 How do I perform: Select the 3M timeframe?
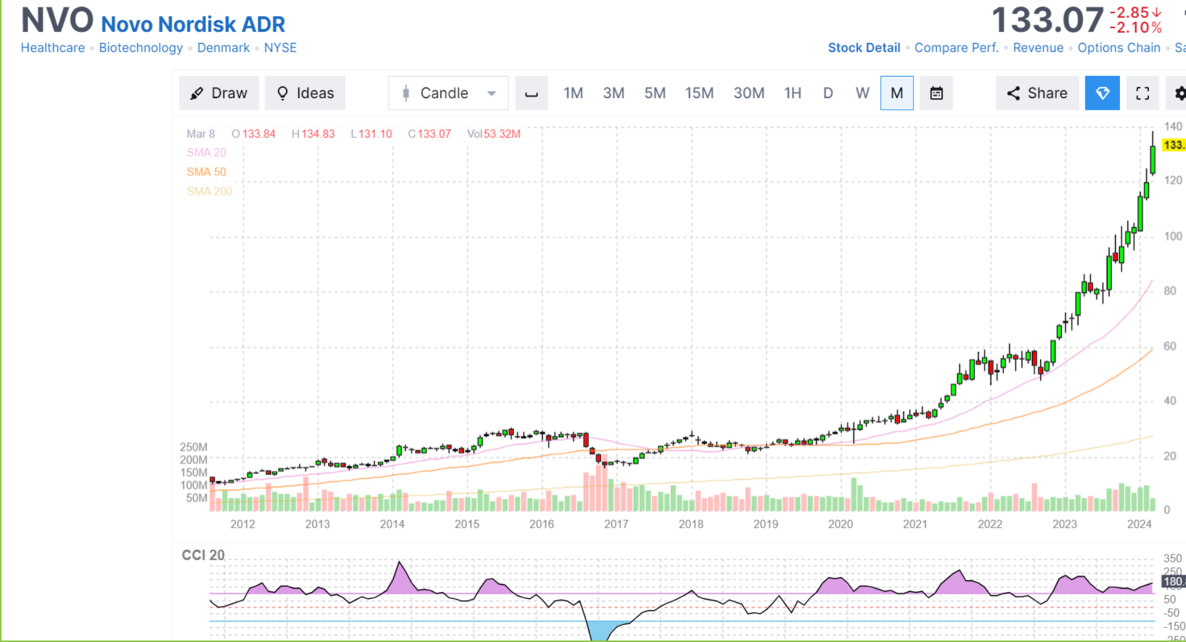coord(613,93)
